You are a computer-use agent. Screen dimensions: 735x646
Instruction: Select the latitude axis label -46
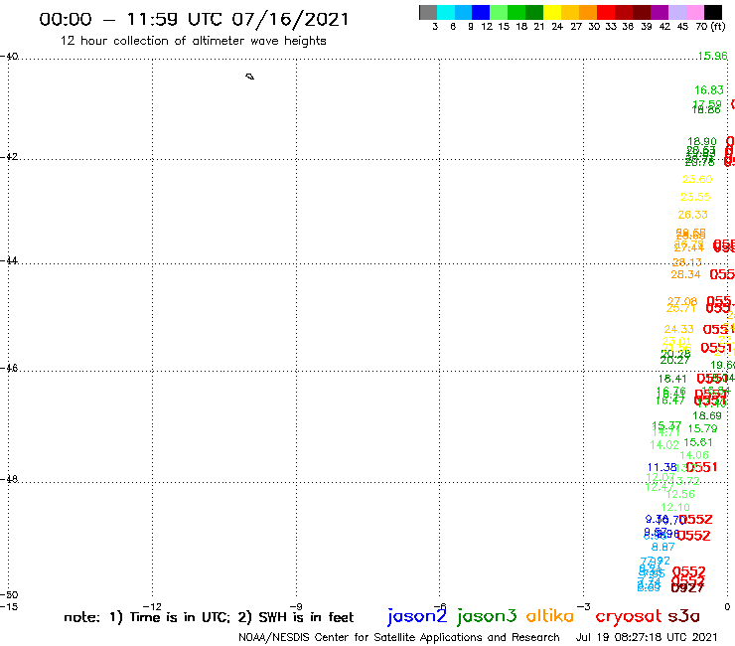tap(9, 368)
